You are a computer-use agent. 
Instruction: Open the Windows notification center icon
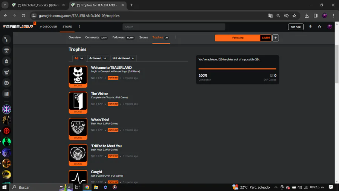331,187
